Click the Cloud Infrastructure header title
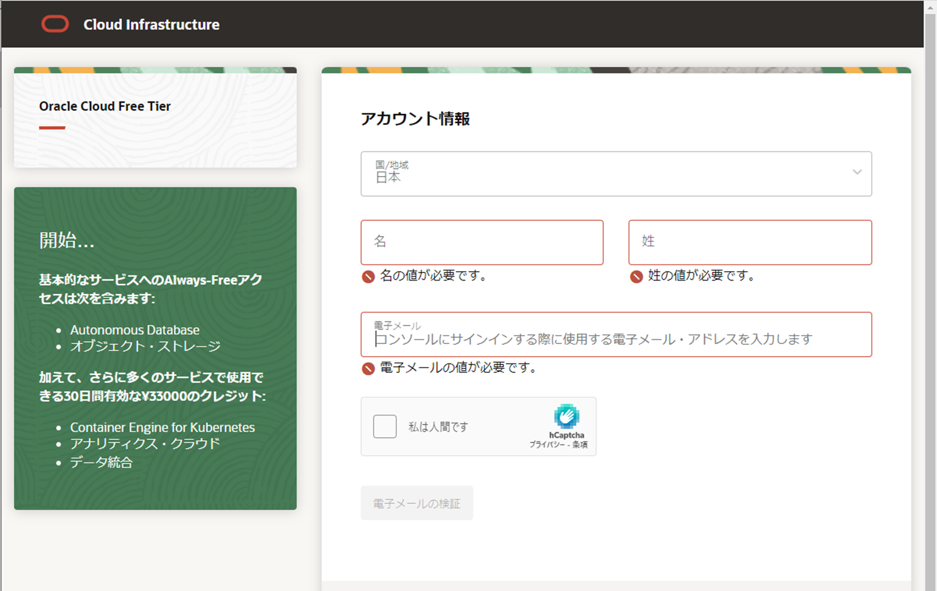 [151, 25]
